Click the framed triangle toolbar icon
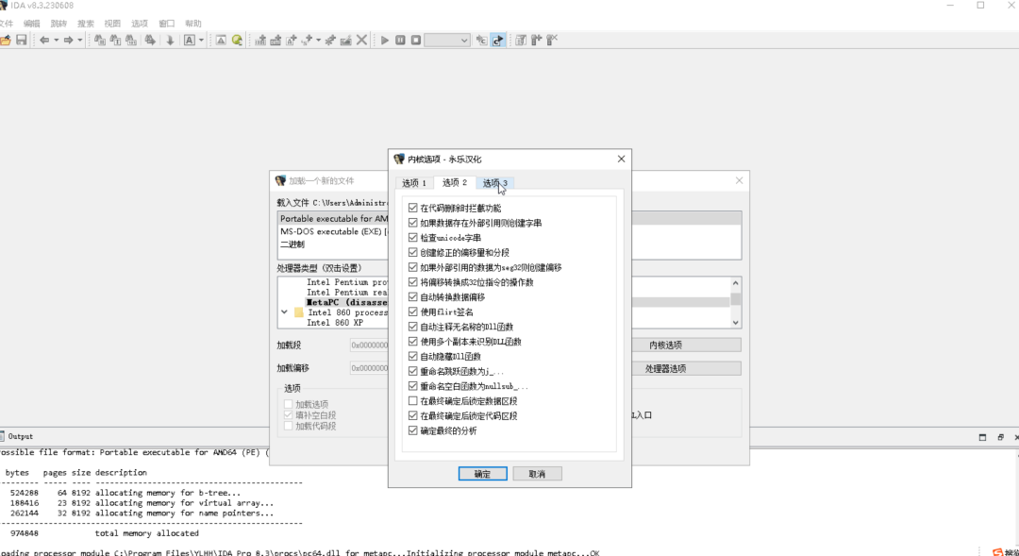 point(221,41)
